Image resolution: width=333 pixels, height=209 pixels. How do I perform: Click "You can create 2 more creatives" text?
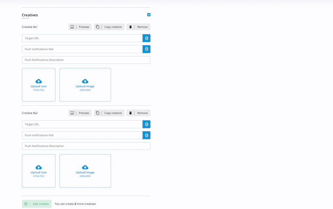[75, 204]
